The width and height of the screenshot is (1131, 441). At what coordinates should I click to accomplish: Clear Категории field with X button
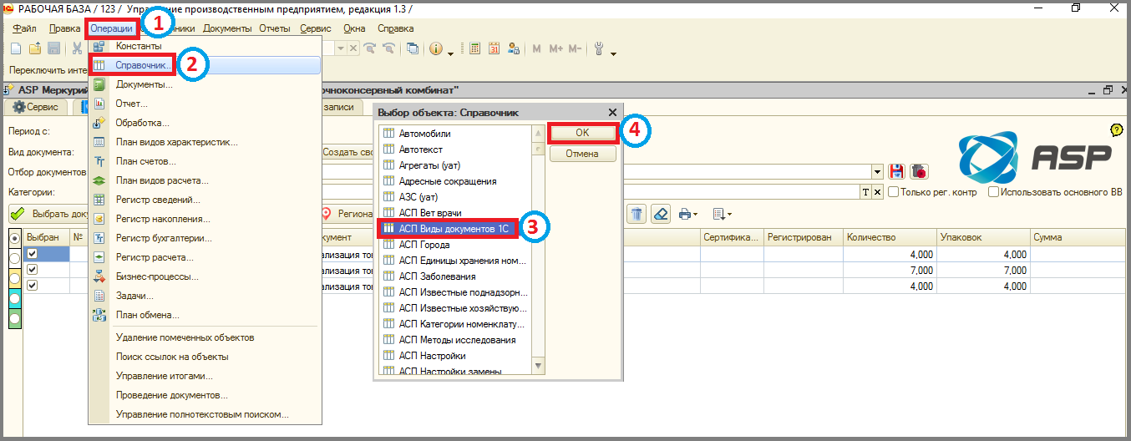877,192
